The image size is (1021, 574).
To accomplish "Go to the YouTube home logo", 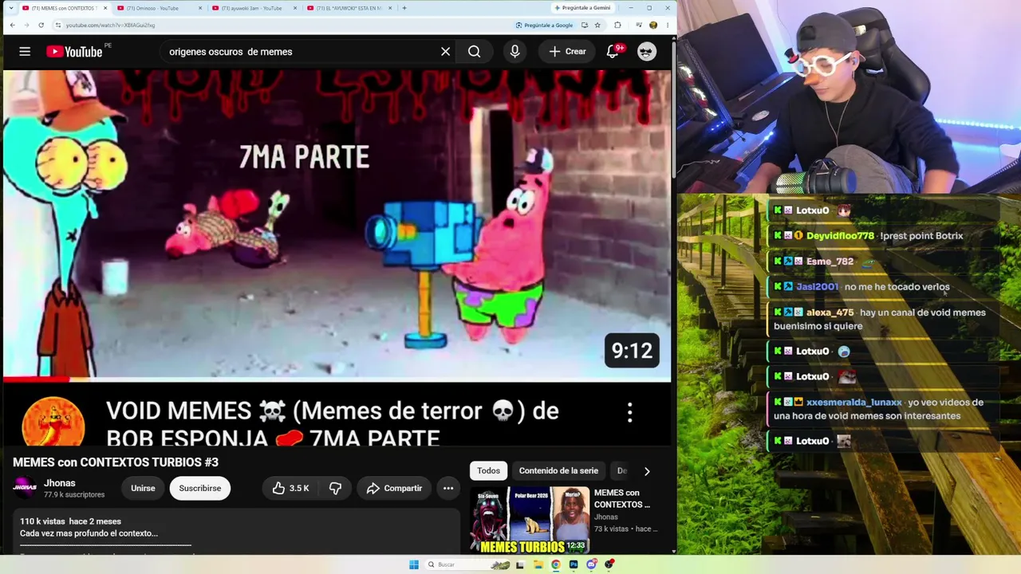I will pyautogui.click(x=74, y=52).
